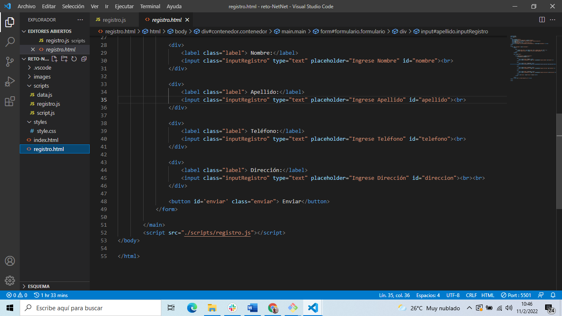Click Lín. 35, col. 36 in status bar
Image resolution: width=562 pixels, height=316 pixels.
(x=394, y=295)
